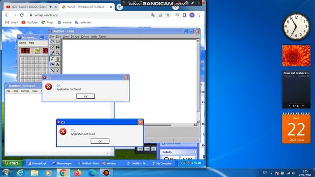This screenshot has height=177, width=315.
Task: Click OK in the upper error dialog
Action: (86, 96)
